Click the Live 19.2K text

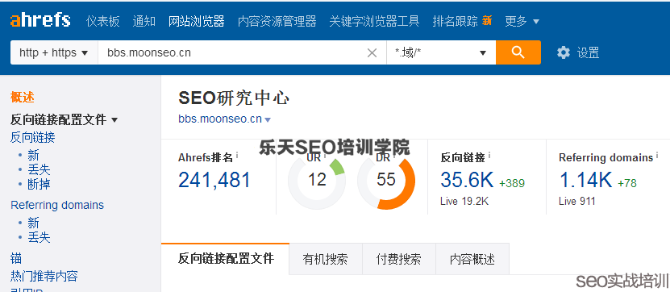pyautogui.click(x=464, y=201)
